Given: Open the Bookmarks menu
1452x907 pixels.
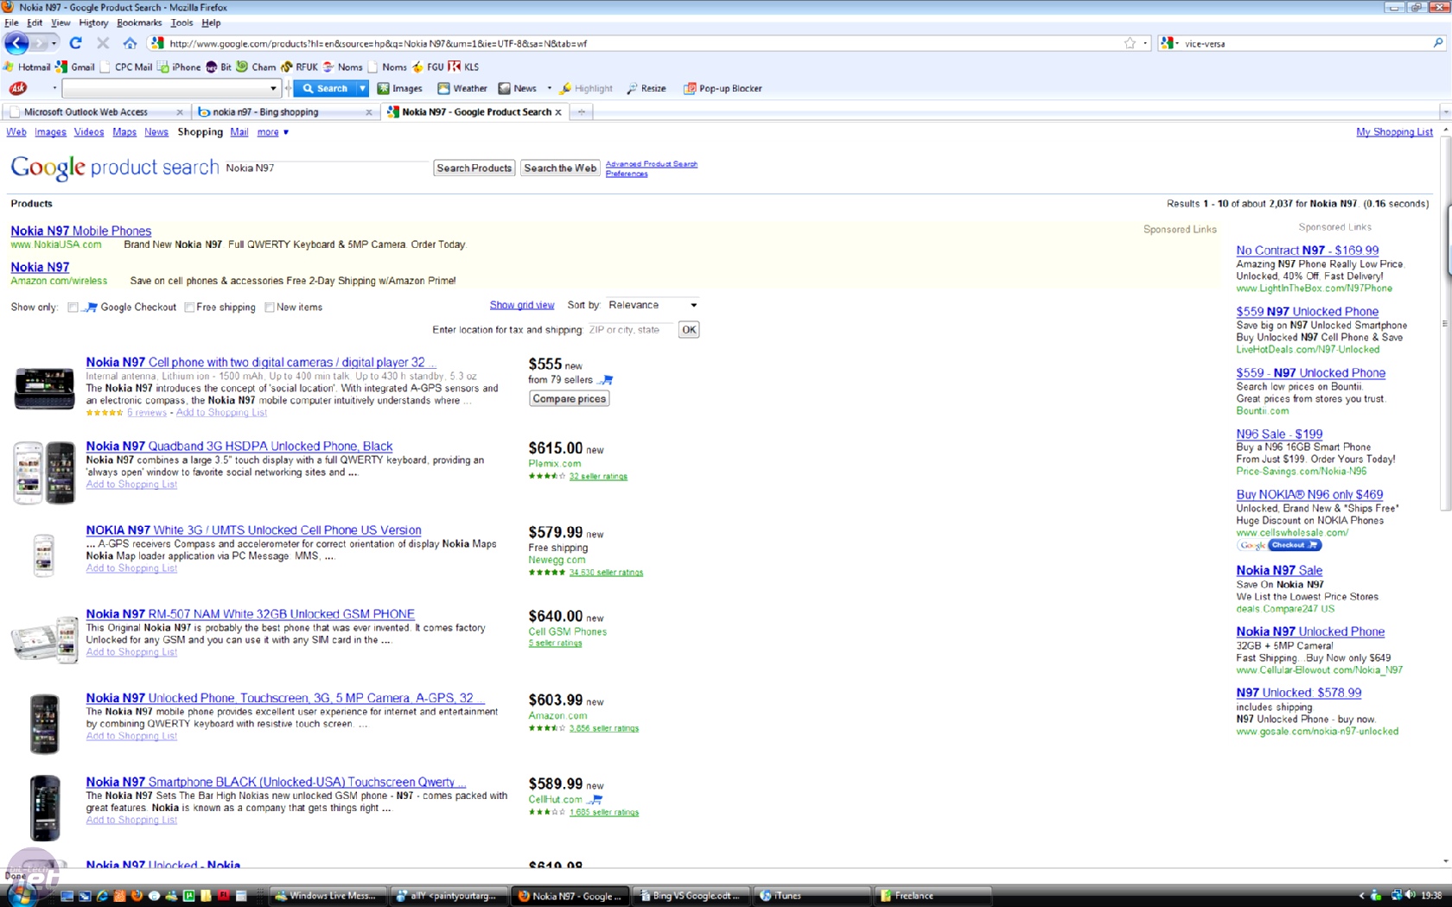Looking at the screenshot, I should pyautogui.click(x=139, y=22).
